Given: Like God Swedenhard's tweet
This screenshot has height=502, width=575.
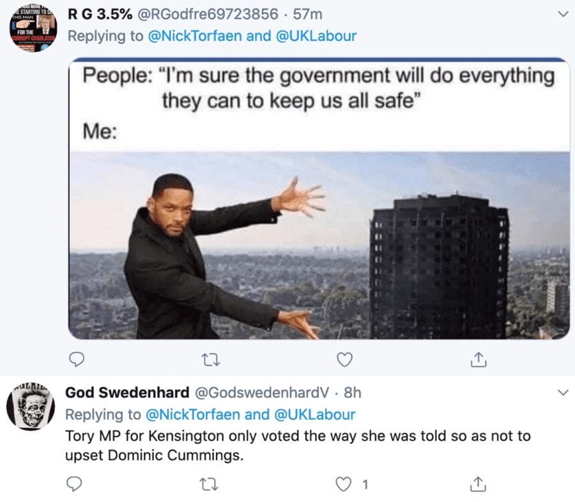Looking at the screenshot, I should point(344,485).
